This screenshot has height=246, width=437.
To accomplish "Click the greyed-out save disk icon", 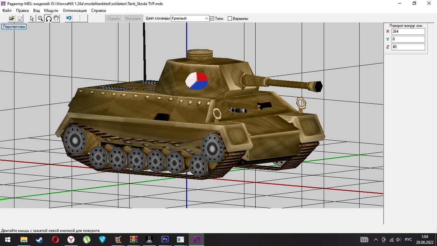I will (x=19, y=18).
